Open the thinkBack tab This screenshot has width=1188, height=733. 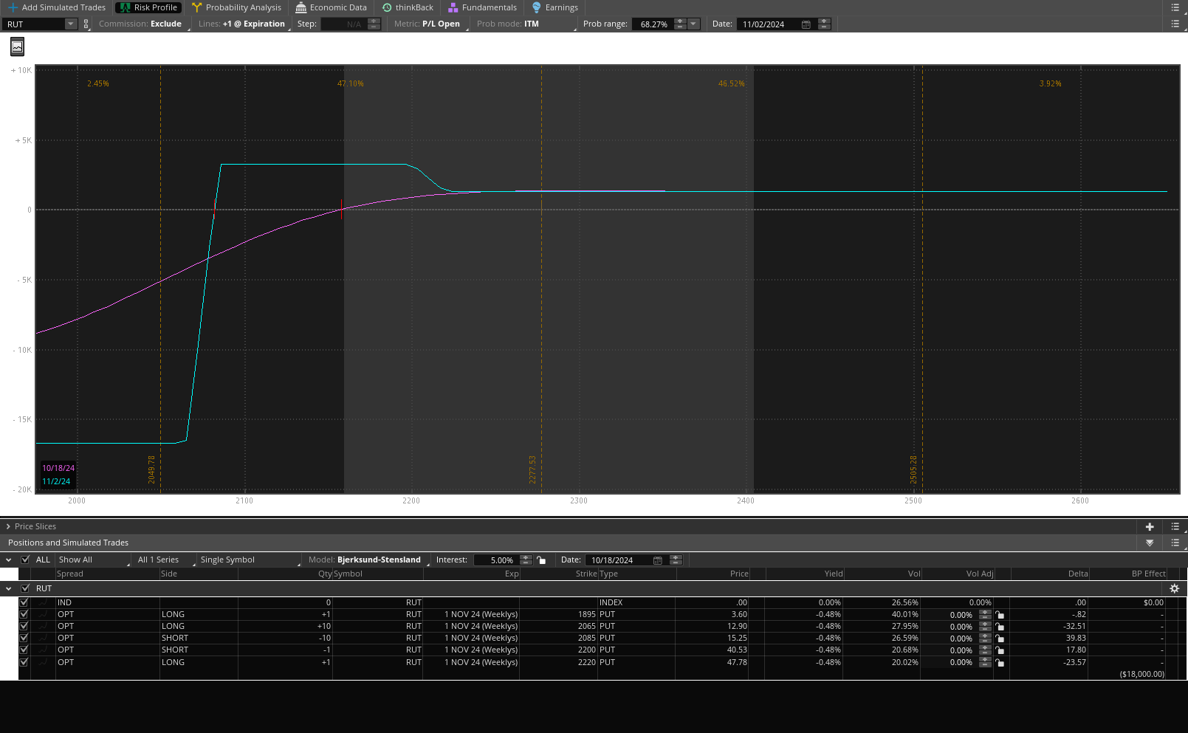(x=408, y=7)
